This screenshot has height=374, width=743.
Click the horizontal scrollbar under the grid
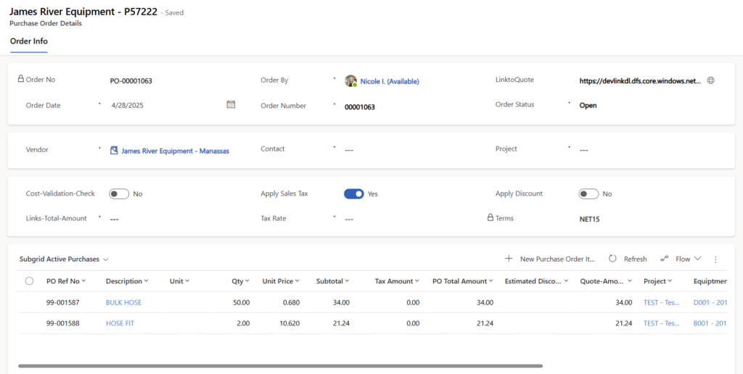click(280, 366)
